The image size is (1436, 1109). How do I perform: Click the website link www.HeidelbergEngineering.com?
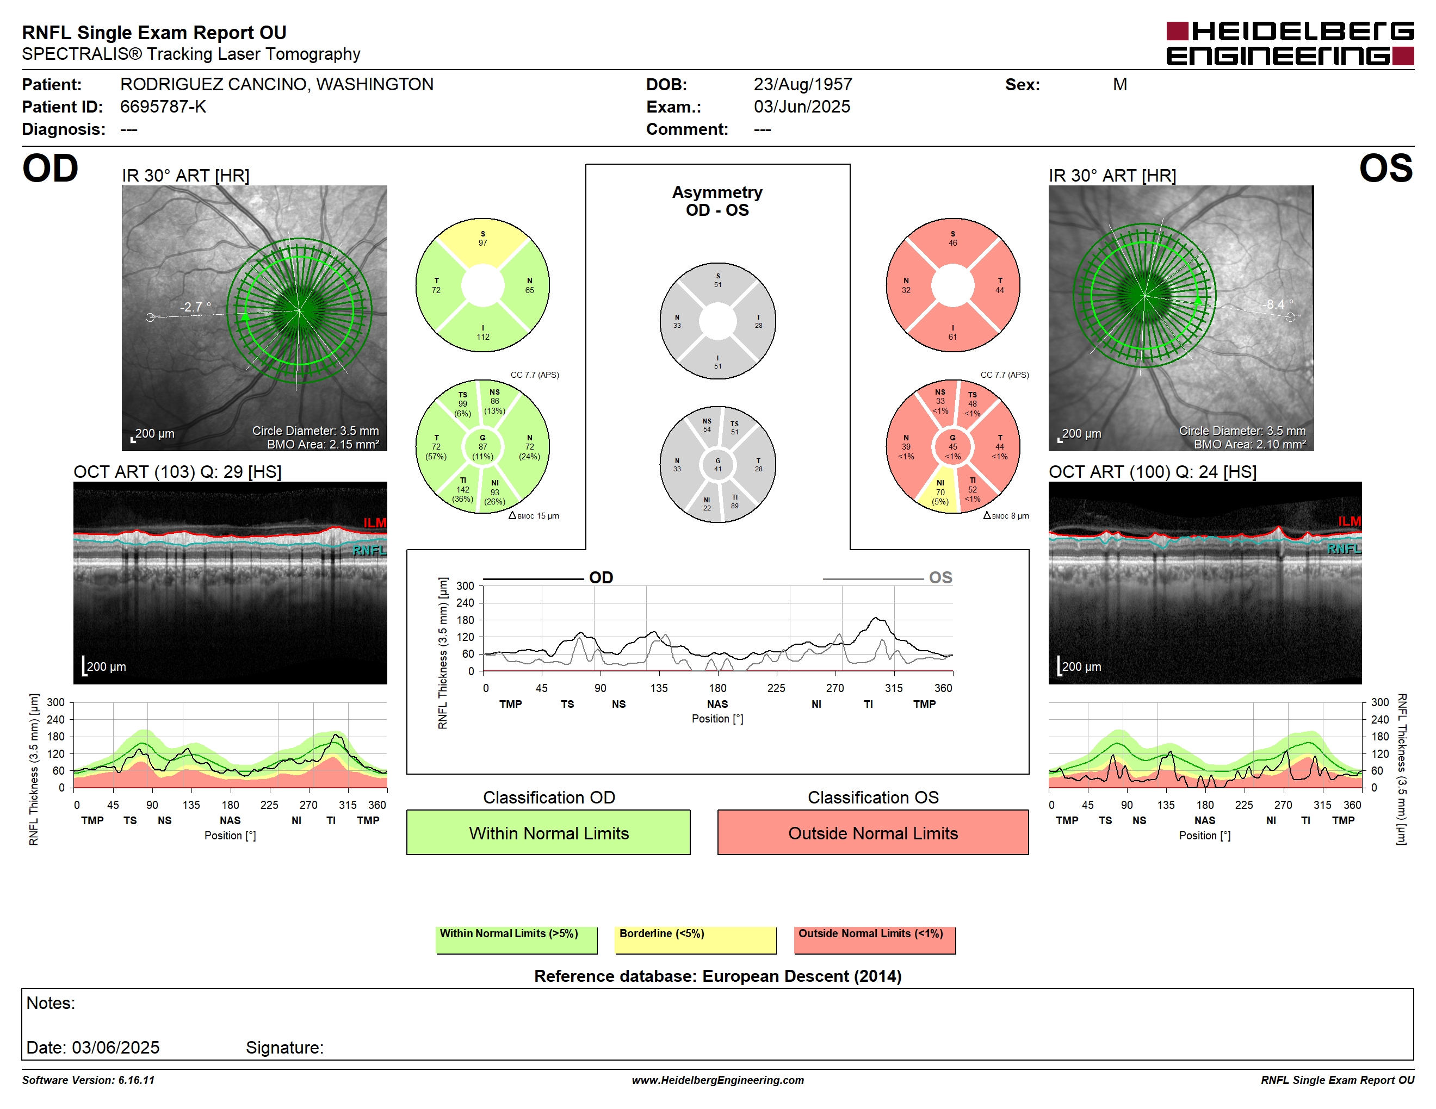(x=718, y=1080)
